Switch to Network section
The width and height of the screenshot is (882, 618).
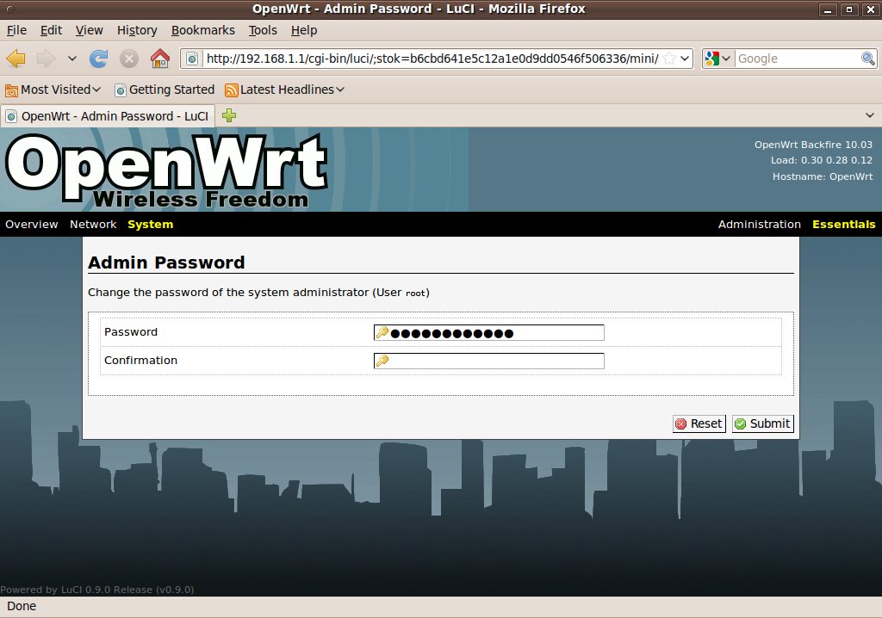(93, 225)
